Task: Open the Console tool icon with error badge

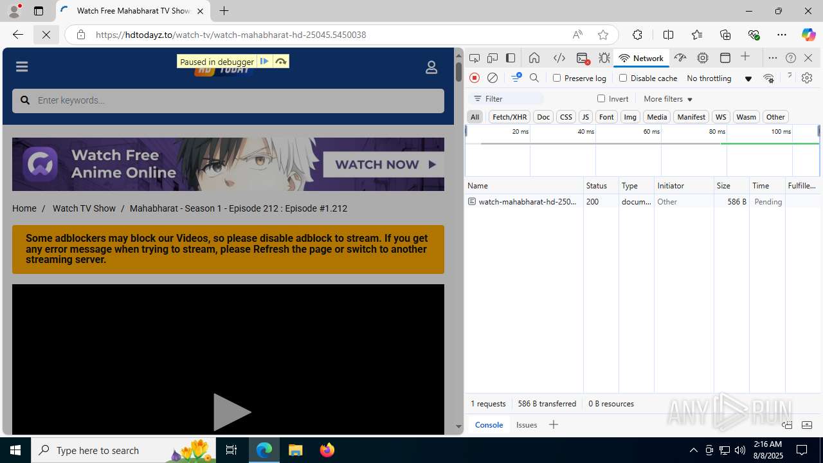Action: click(x=583, y=58)
